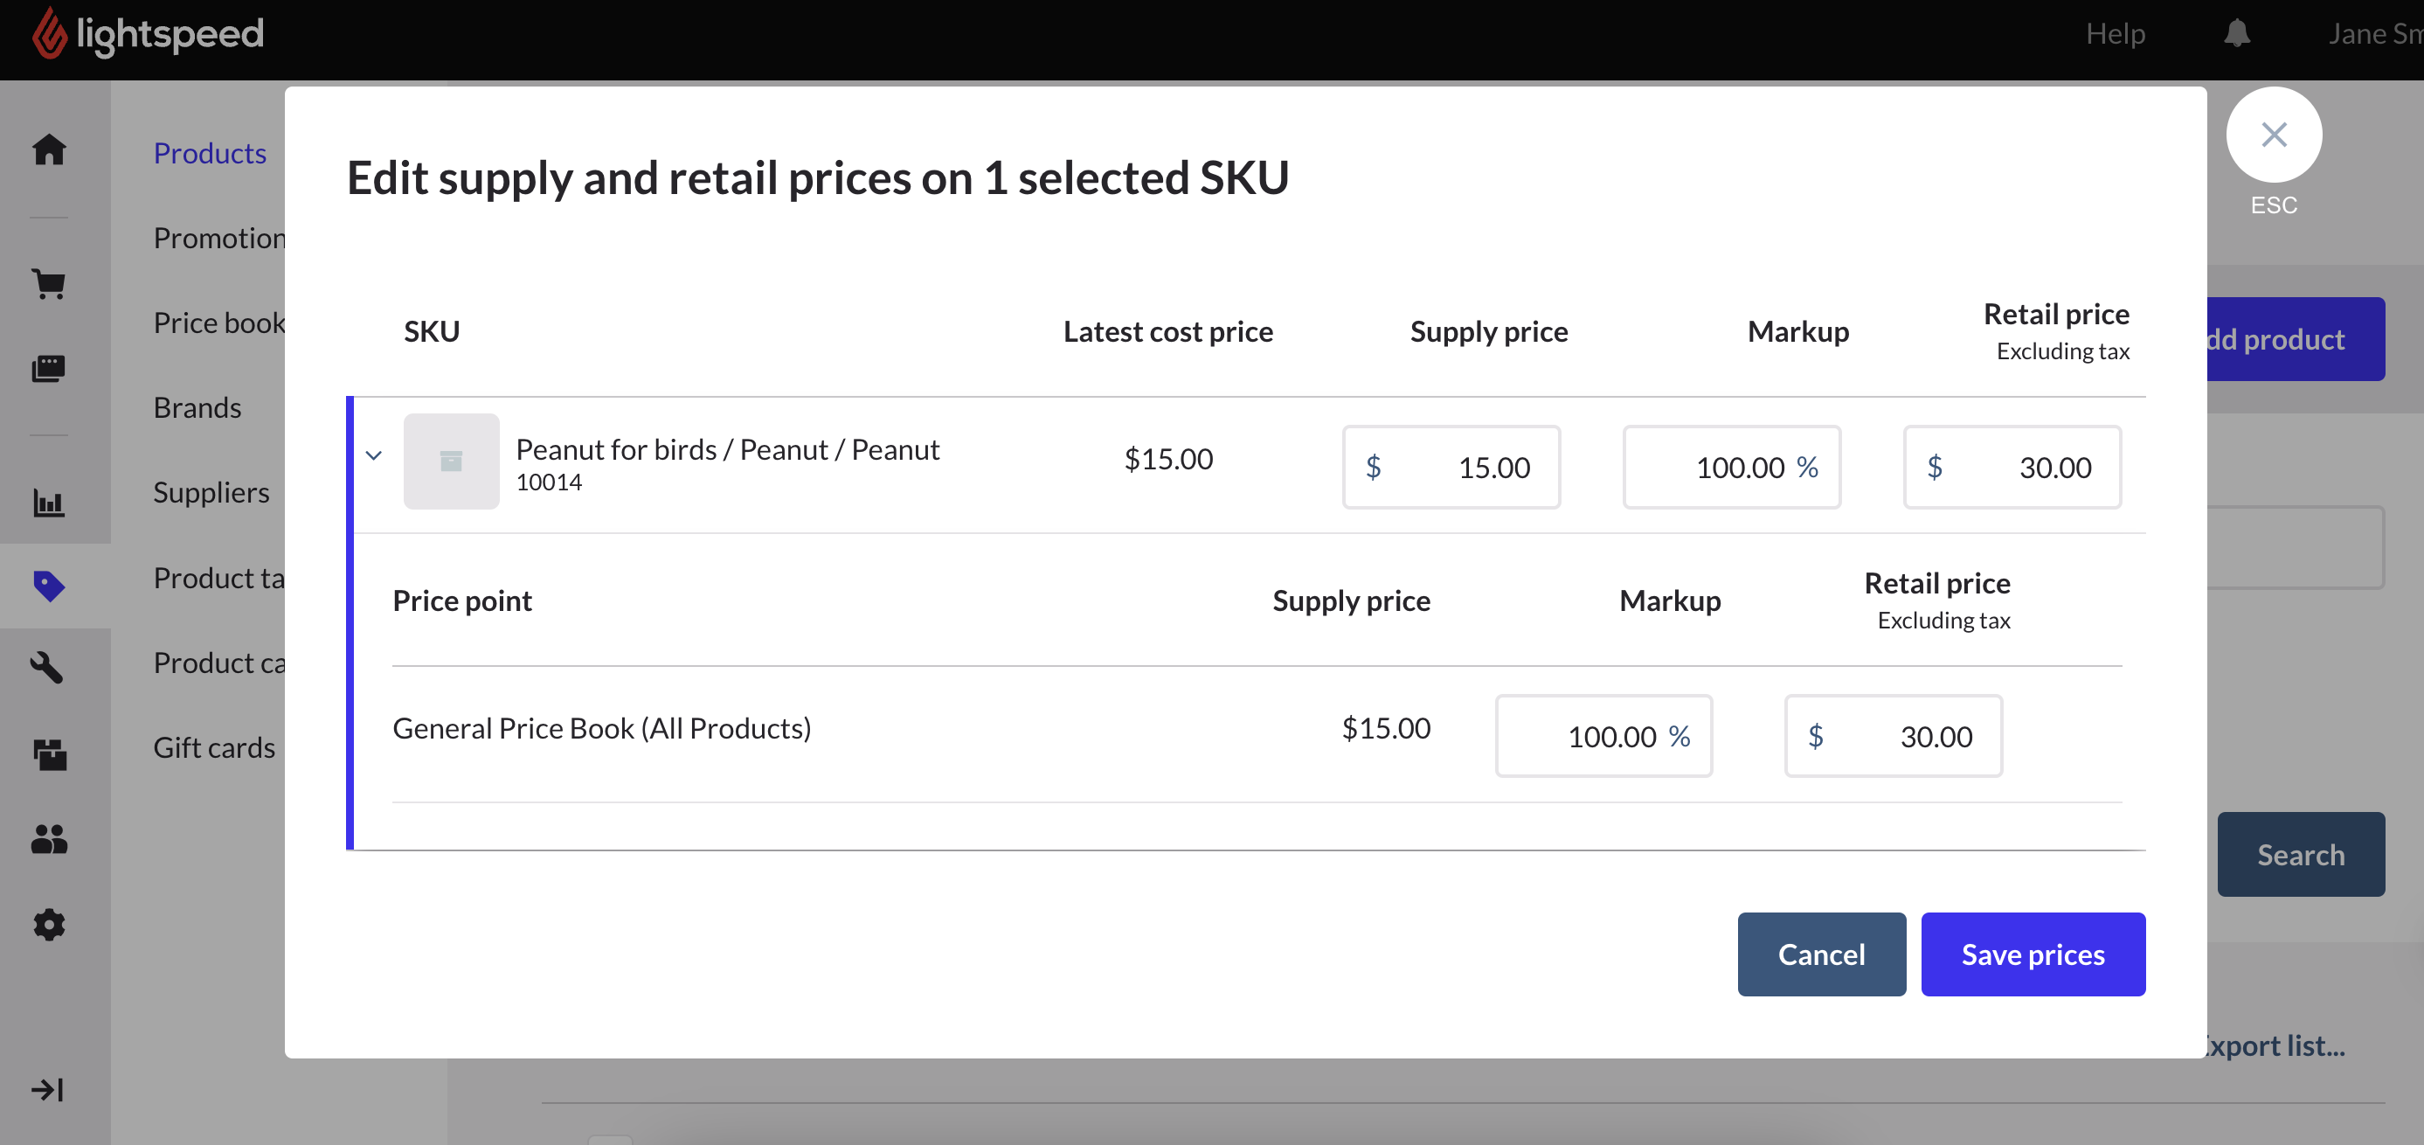Screen dimensions: 2424x1145
Task: Click the Lightspeed flame logo
Action: point(51,34)
